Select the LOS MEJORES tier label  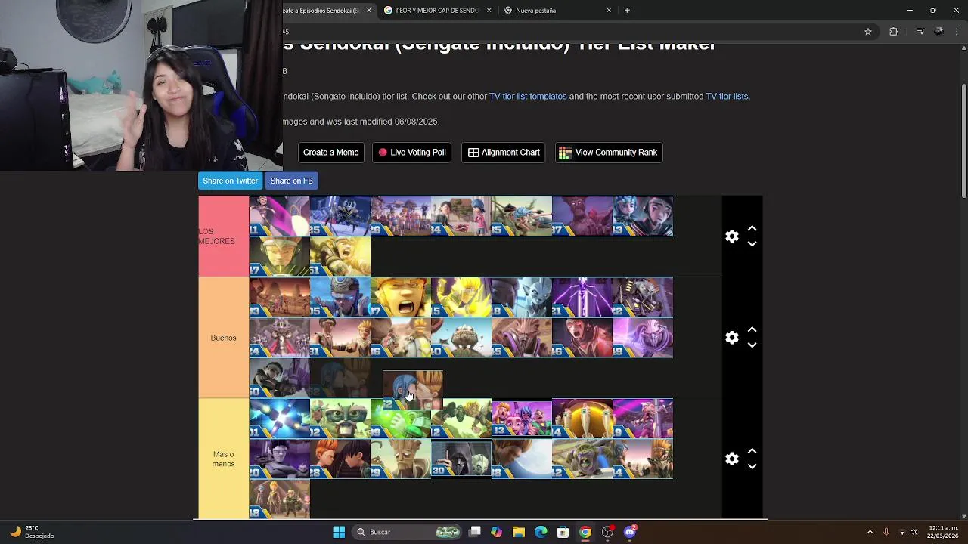(223, 236)
